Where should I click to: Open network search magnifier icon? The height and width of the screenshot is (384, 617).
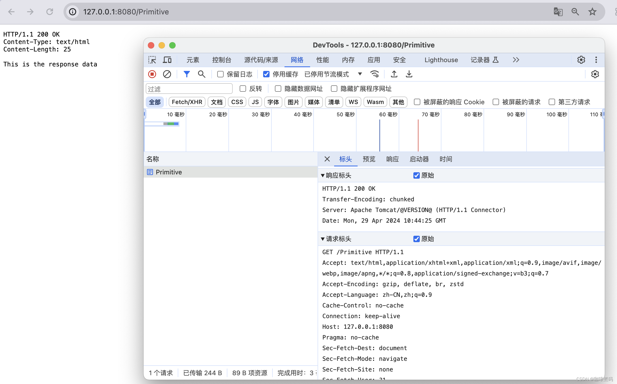click(x=201, y=74)
